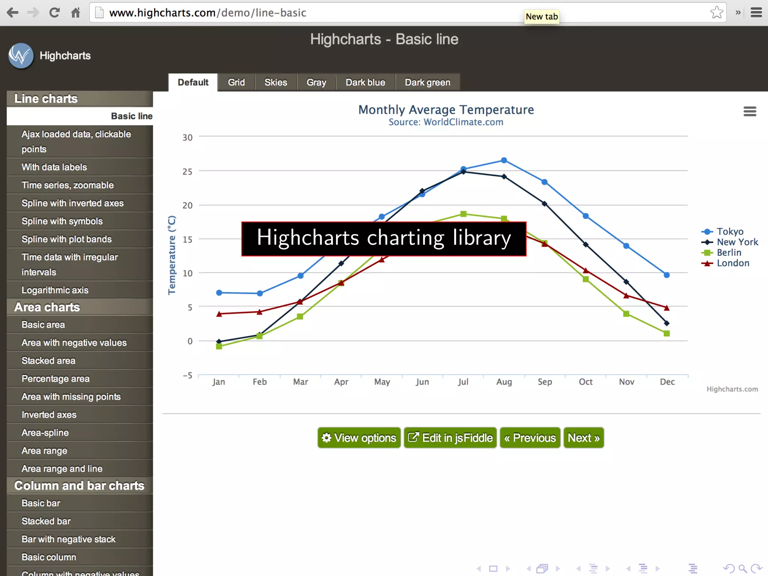Click the Source: WorldClimate.com subtitle
Screen dimensions: 768x576
[x=446, y=122]
